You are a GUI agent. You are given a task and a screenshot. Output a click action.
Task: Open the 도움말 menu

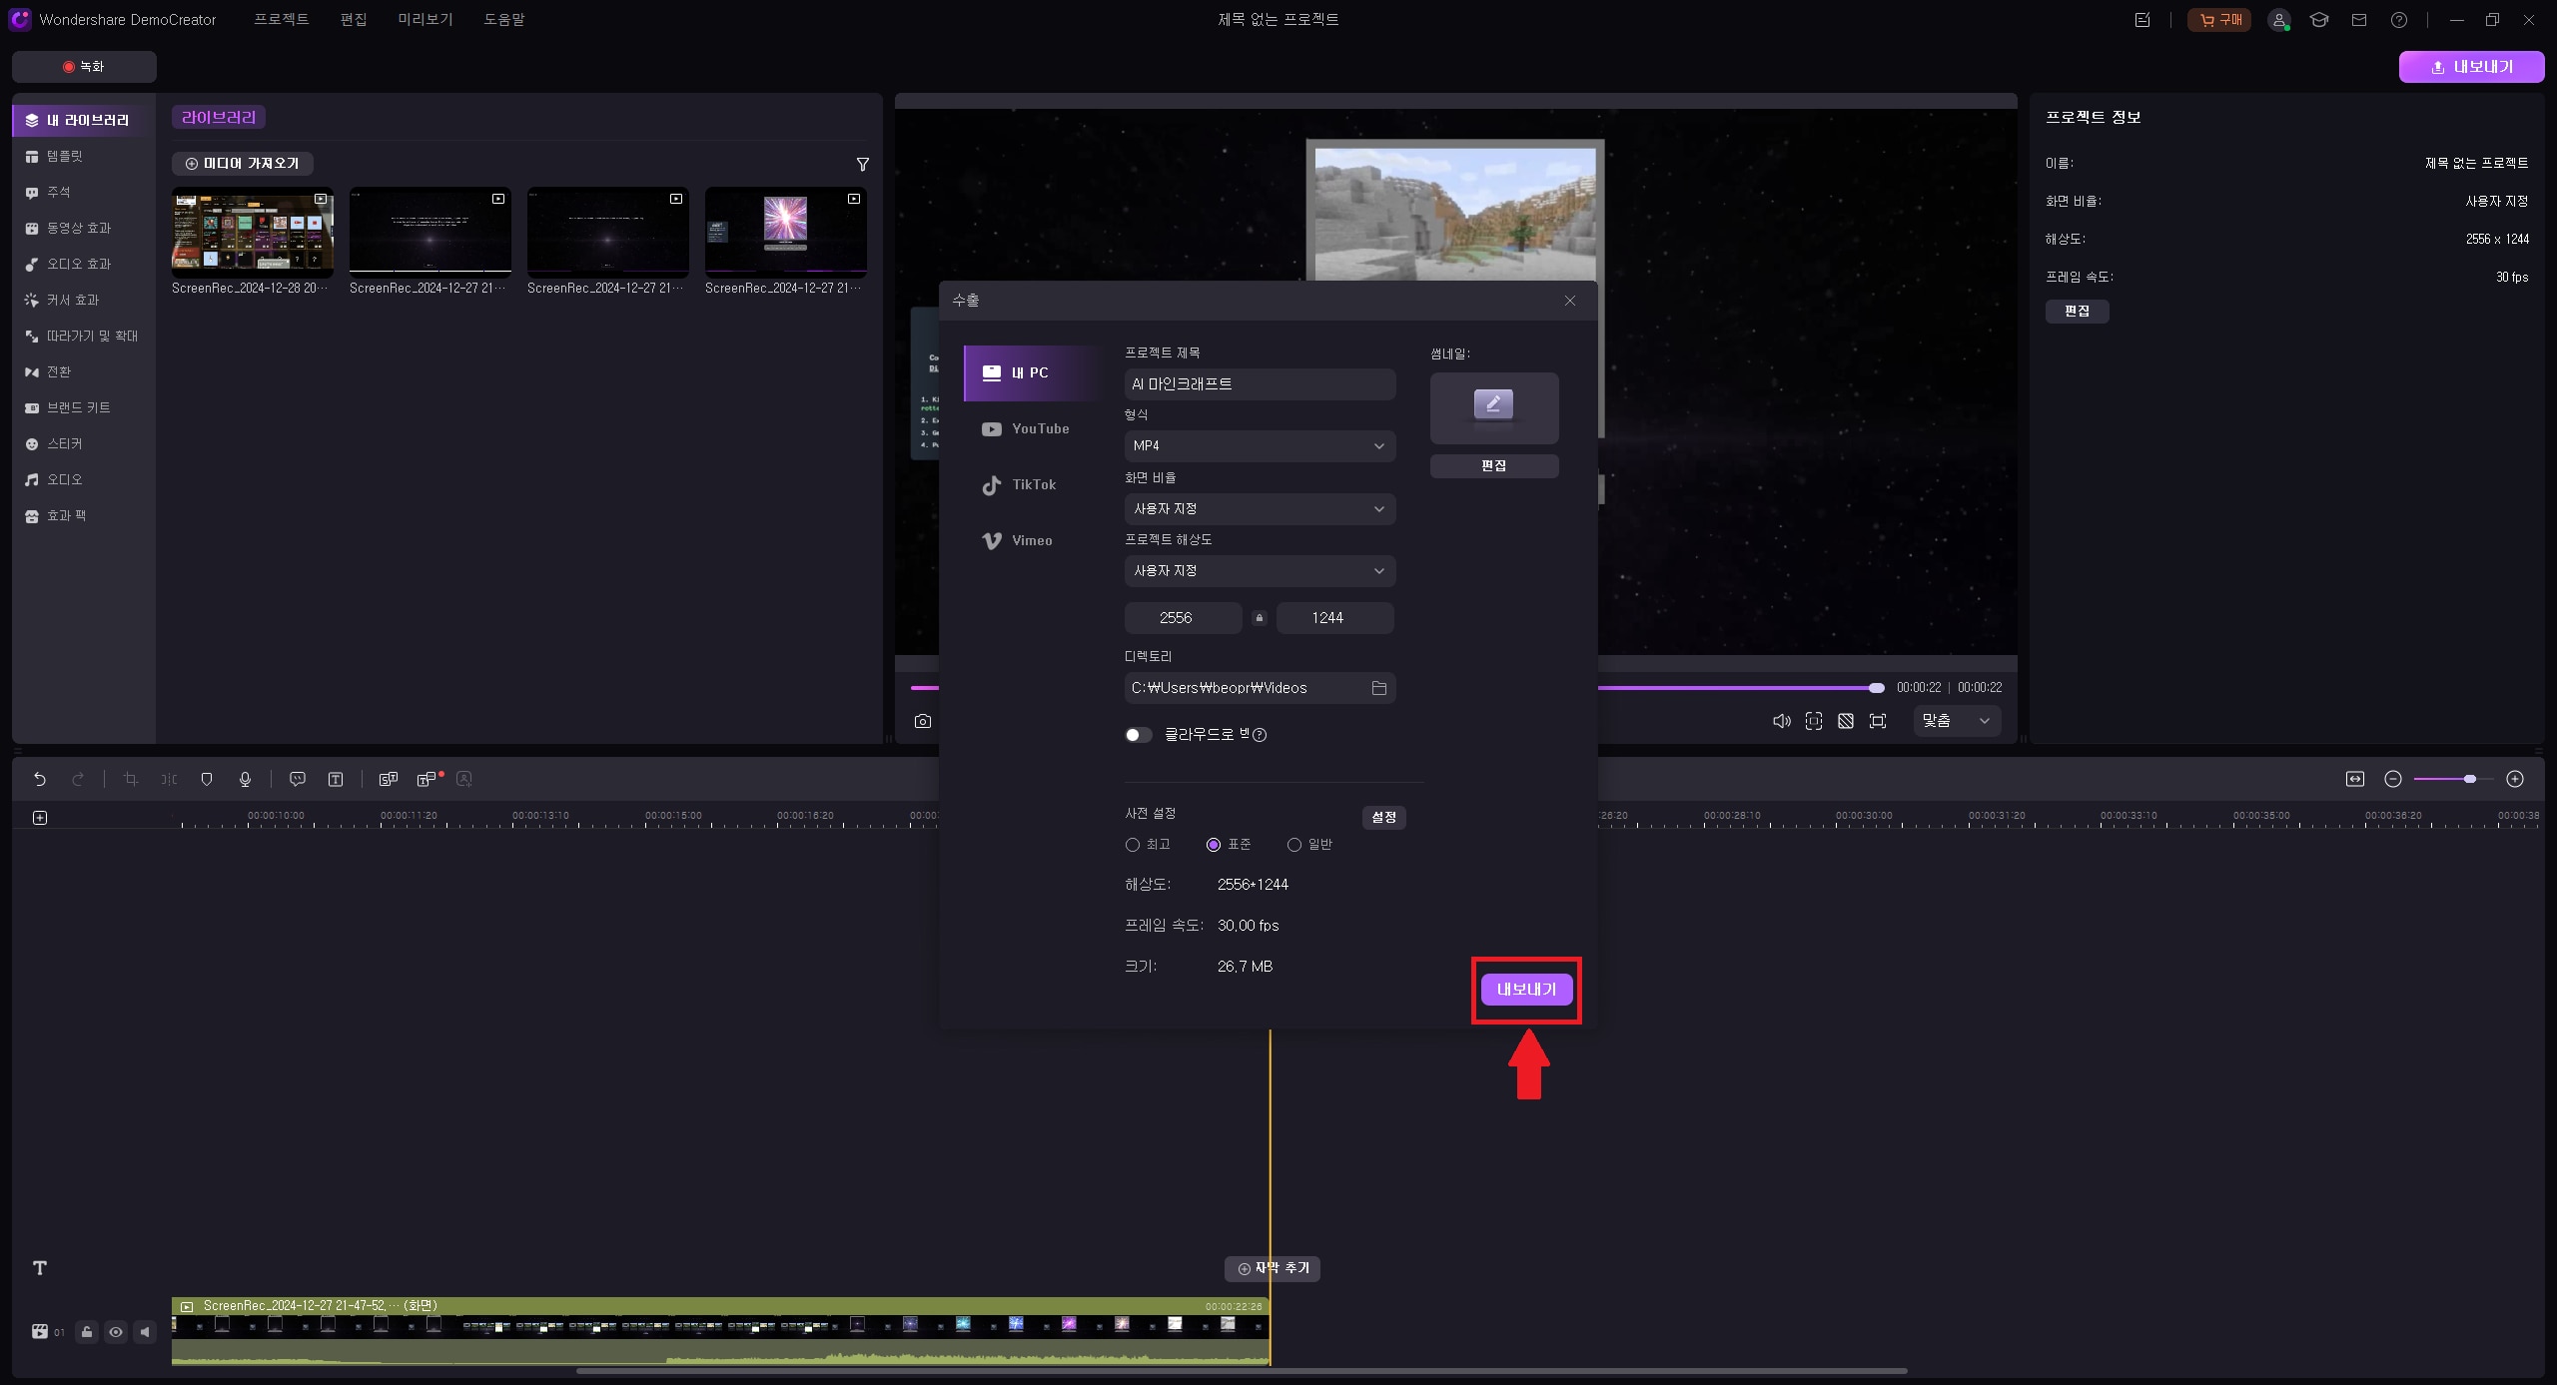pyautogui.click(x=504, y=20)
